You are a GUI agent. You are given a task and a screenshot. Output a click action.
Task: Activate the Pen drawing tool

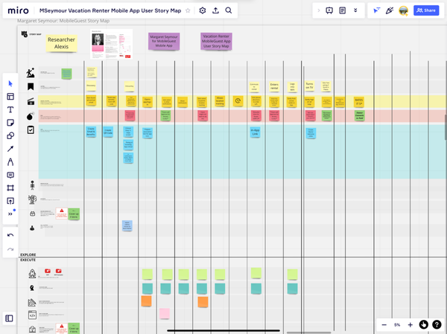(10, 162)
